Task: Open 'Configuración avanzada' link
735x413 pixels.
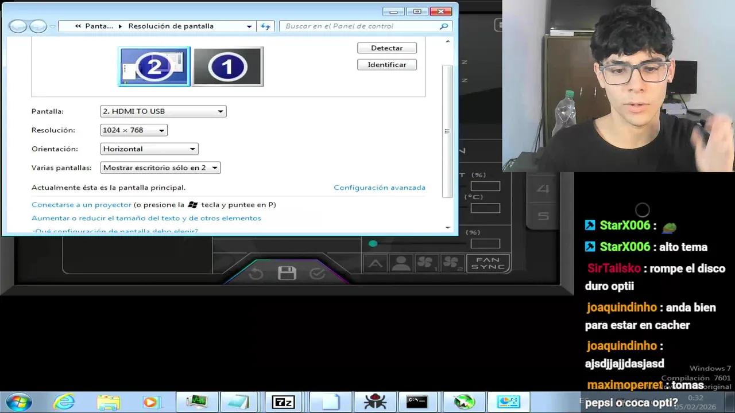Action: [x=380, y=188]
